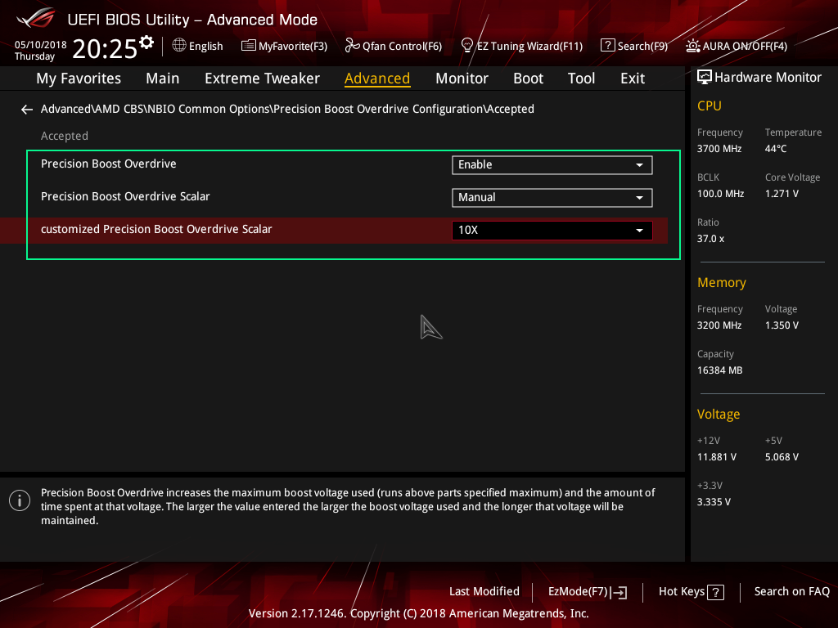Click the date 05/10/2018 Thursday
The image size is (838, 628).
[41, 50]
